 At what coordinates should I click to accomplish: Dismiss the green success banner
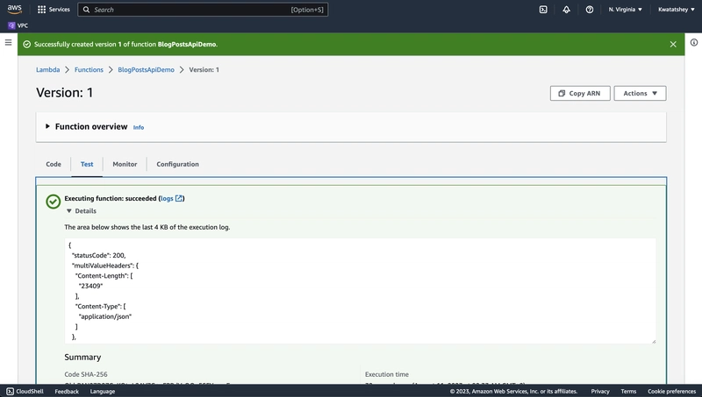click(673, 45)
